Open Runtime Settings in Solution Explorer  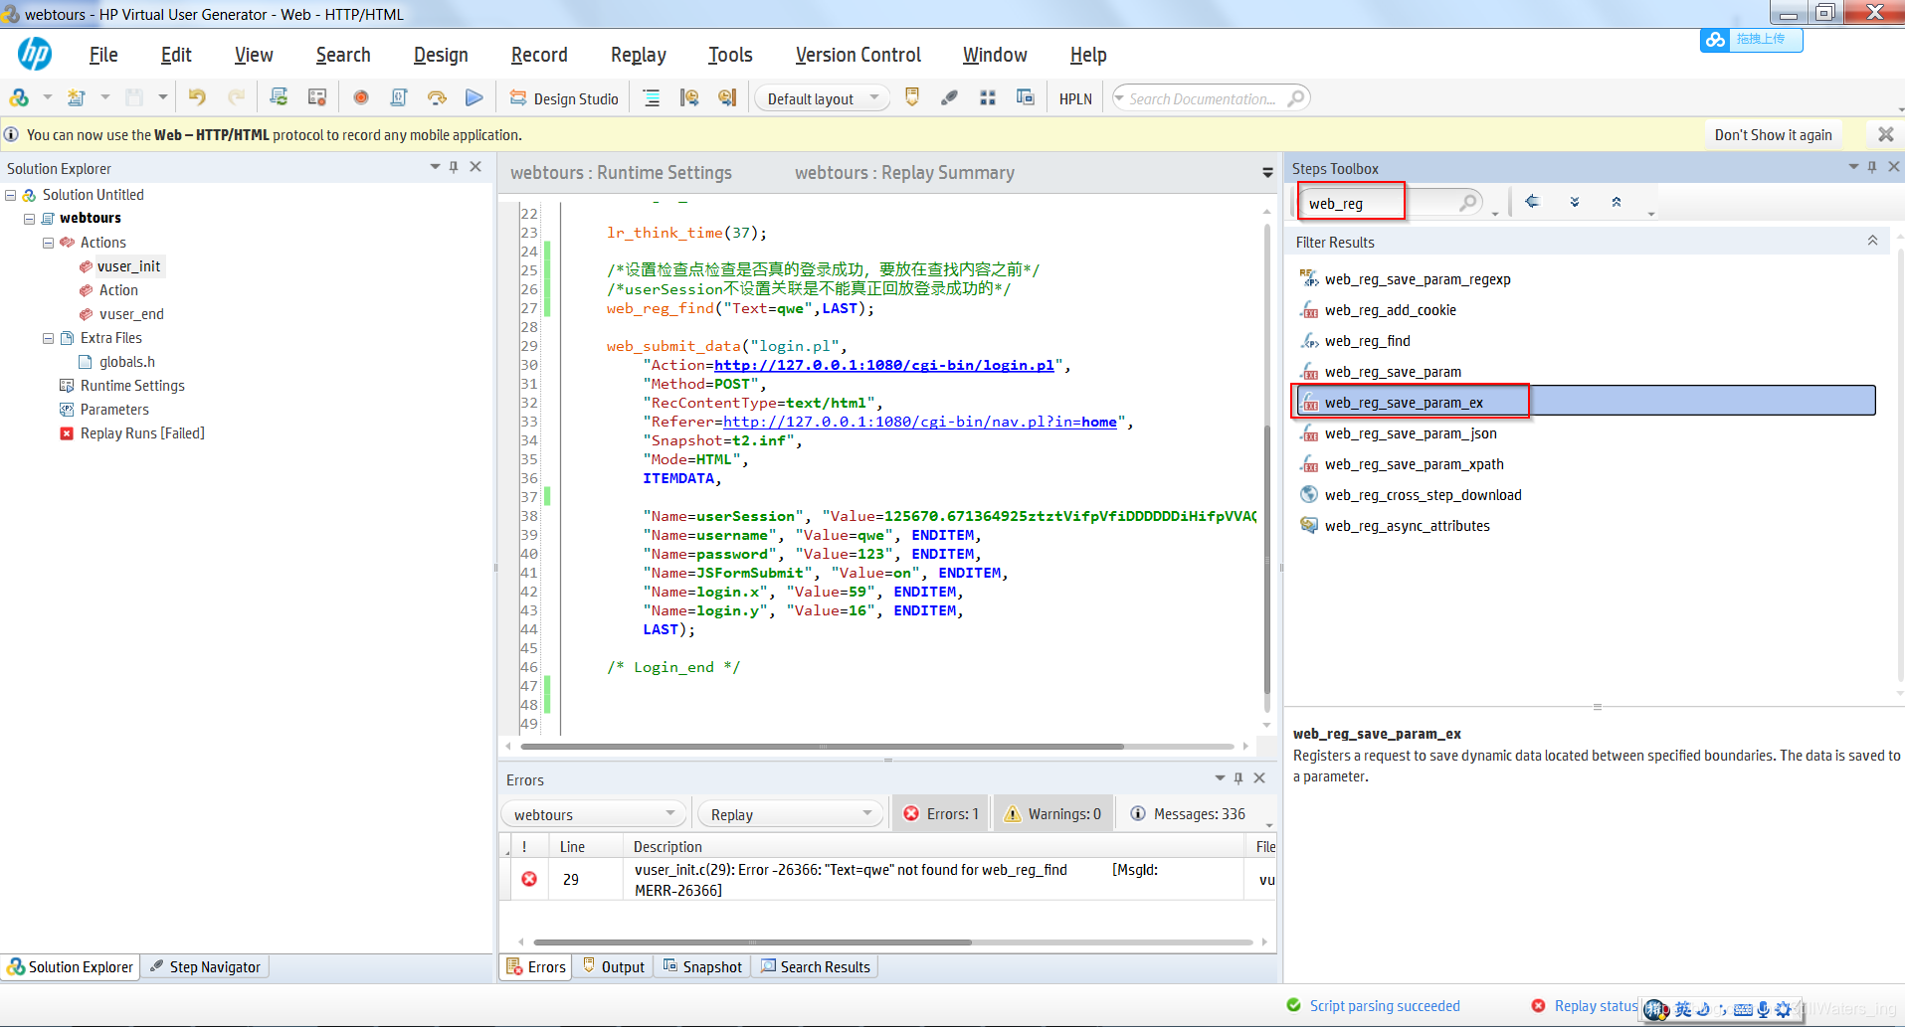(x=132, y=386)
